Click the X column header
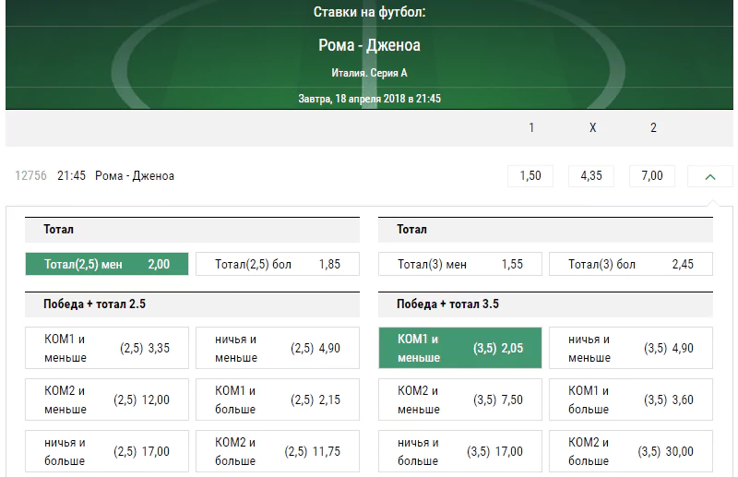 (592, 127)
